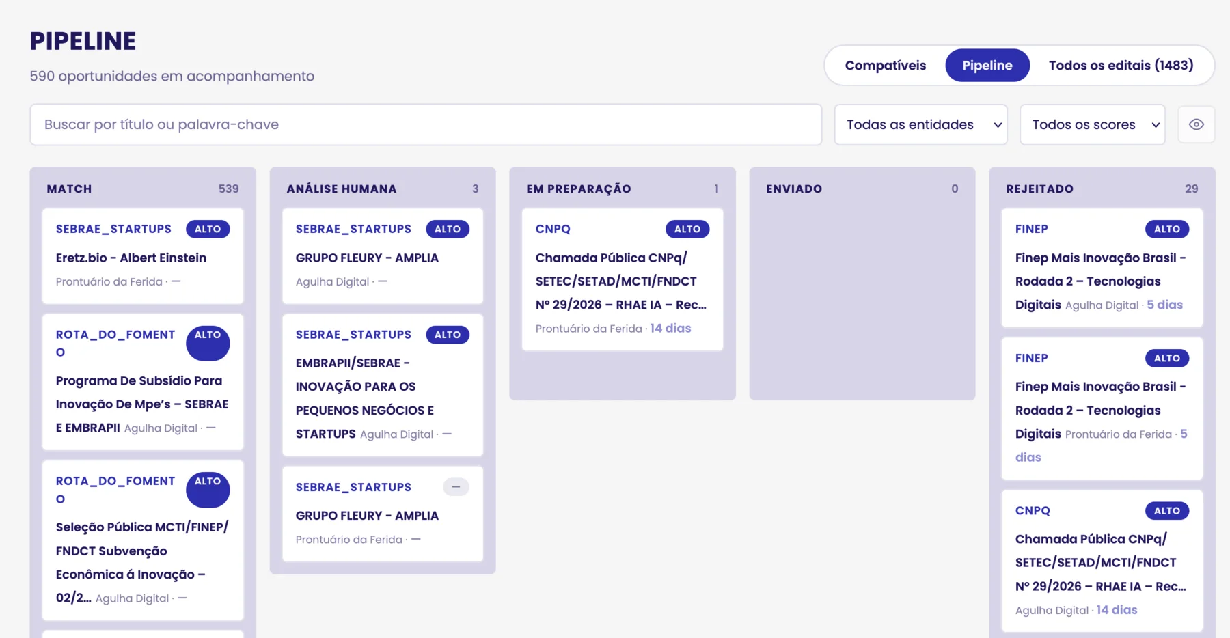Click the PIPELINE page heading
The width and height of the screenshot is (1230, 638).
(83, 41)
